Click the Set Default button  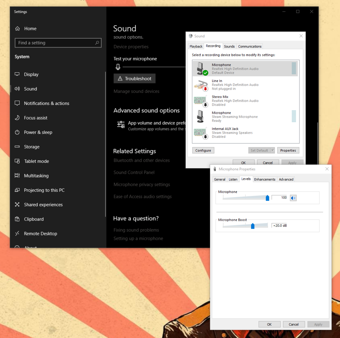pos(259,150)
